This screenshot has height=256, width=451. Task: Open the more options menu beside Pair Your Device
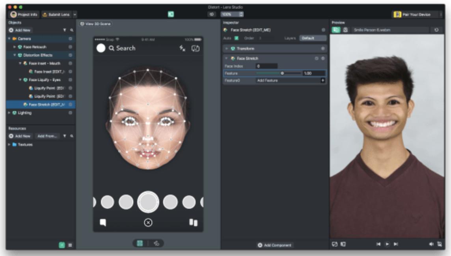click(x=441, y=14)
